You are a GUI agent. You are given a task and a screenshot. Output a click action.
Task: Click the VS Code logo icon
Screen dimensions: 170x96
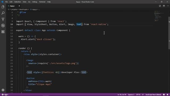[2, 2]
